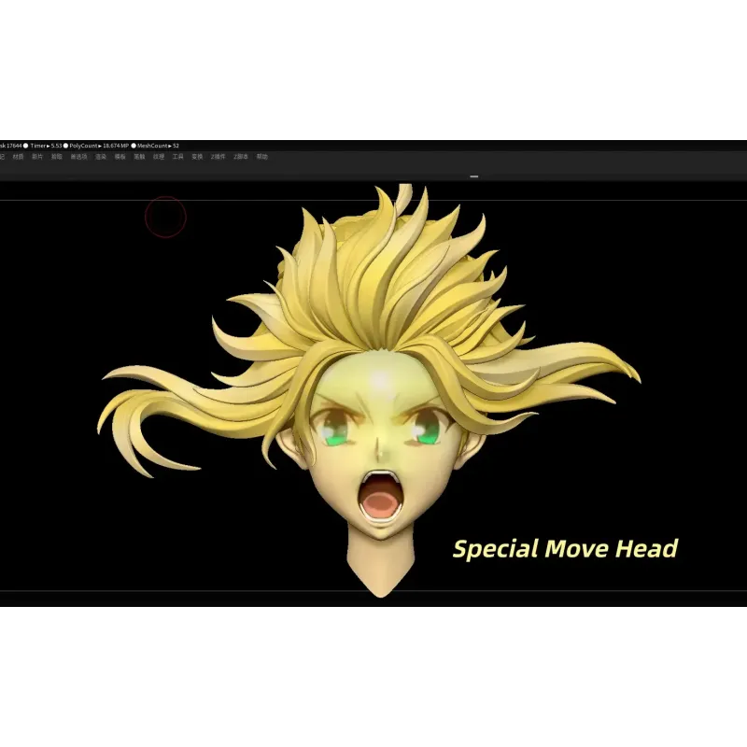Open the 影片 (Movie) menu
Screen dimensions: 747x747
pyautogui.click(x=37, y=157)
